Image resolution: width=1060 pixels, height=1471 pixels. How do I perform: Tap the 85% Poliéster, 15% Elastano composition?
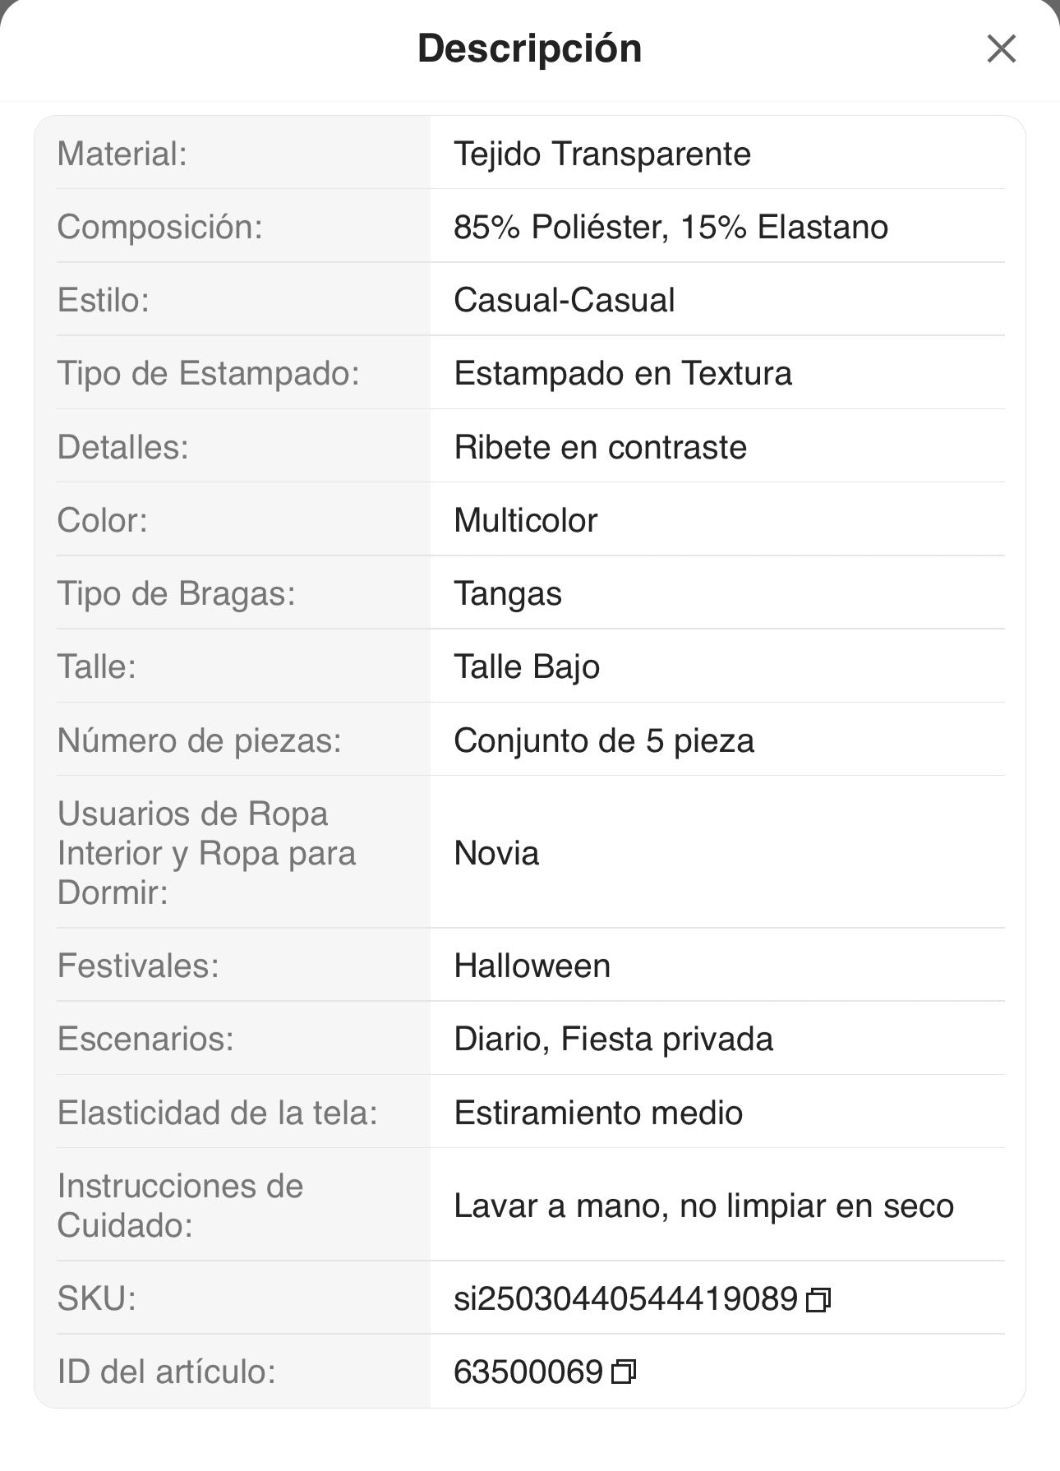(x=671, y=228)
